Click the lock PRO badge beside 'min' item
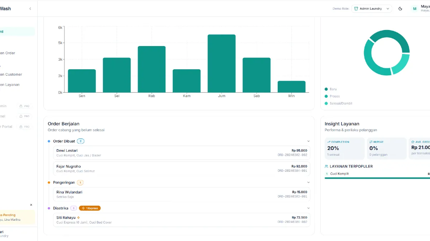This screenshot has height=241, width=430. pyautogui.click(x=24, y=106)
